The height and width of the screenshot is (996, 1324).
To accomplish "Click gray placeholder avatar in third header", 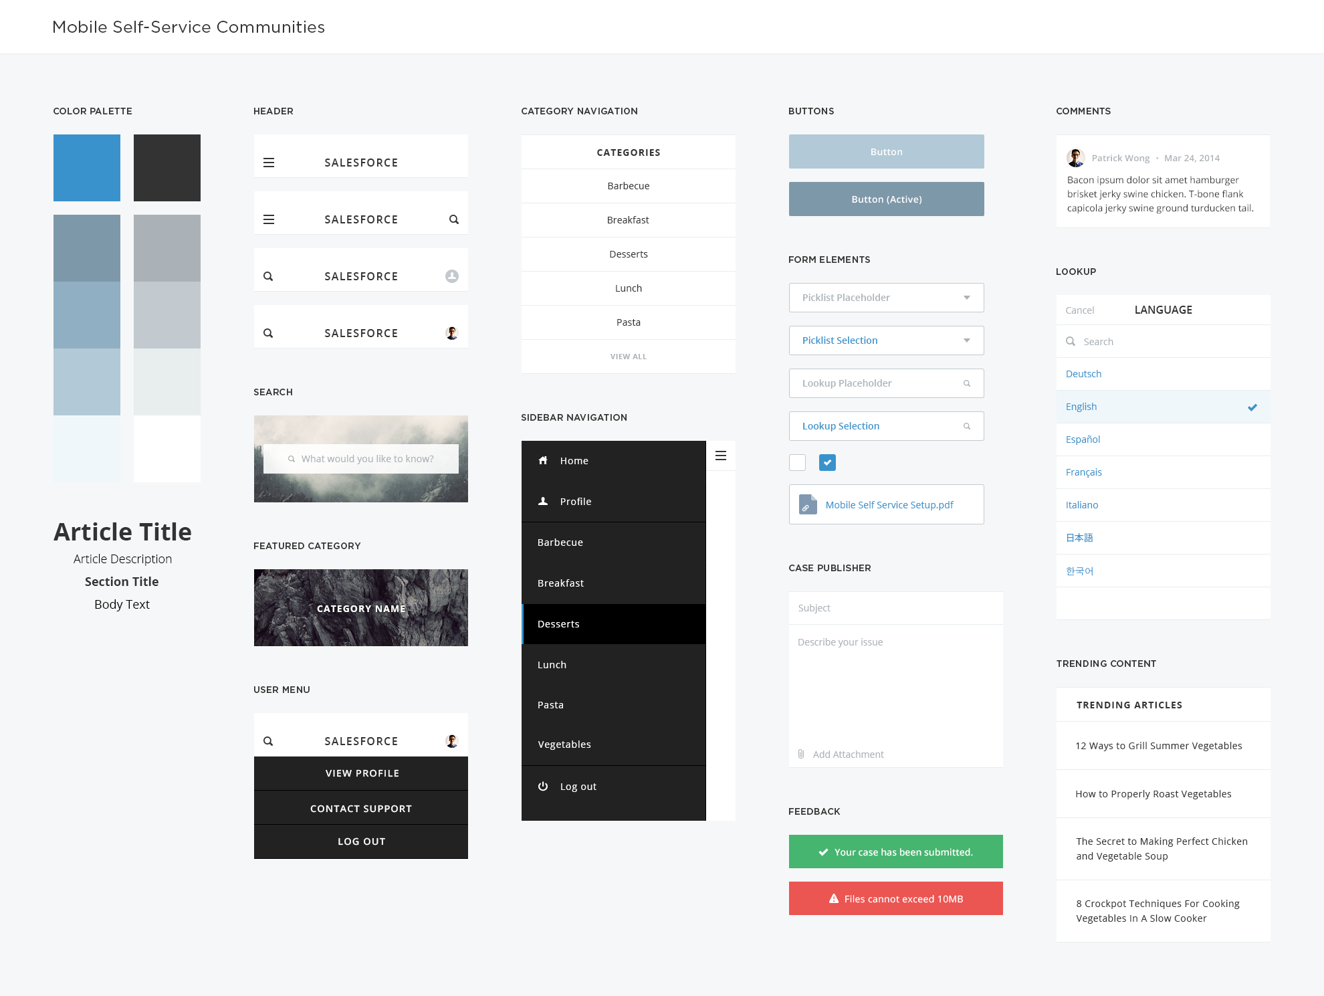I will [452, 276].
